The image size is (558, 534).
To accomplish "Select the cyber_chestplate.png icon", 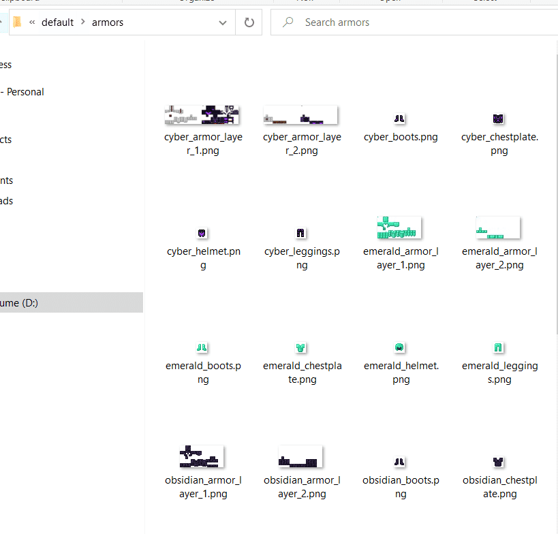I will [498, 119].
